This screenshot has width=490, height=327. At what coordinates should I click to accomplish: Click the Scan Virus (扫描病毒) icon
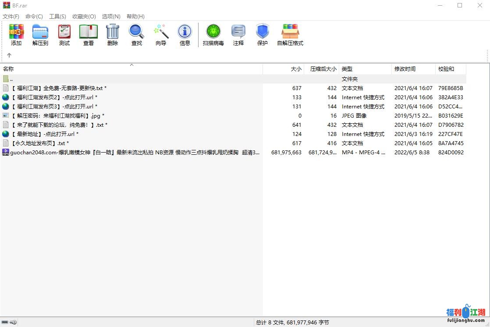coord(213,35)
